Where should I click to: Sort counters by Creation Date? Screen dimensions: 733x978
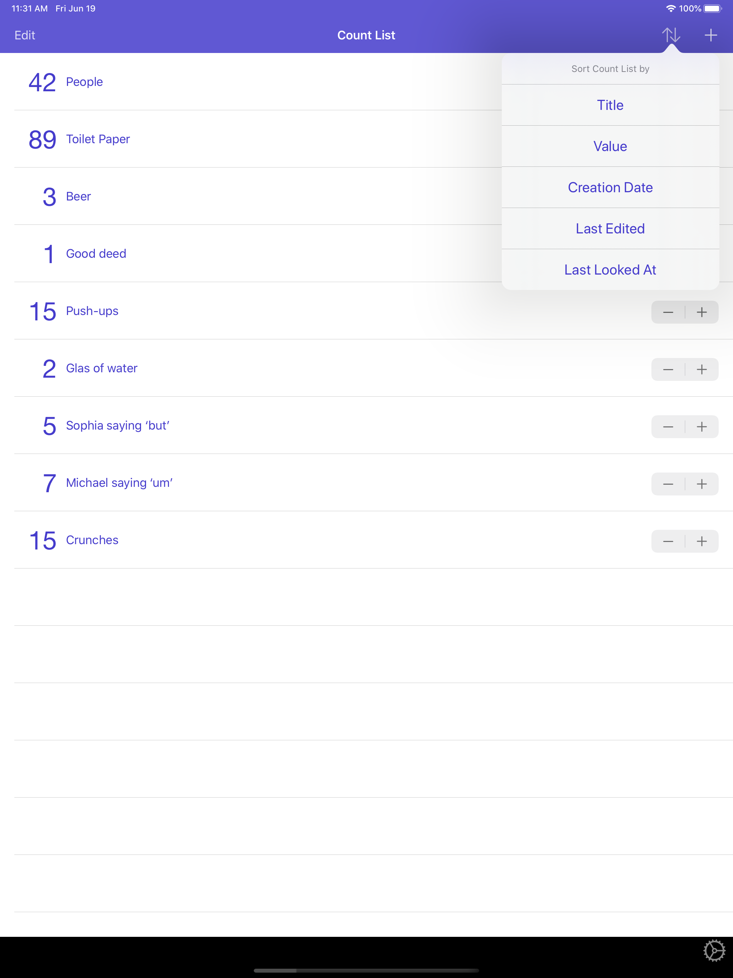[x=611, y=187]
